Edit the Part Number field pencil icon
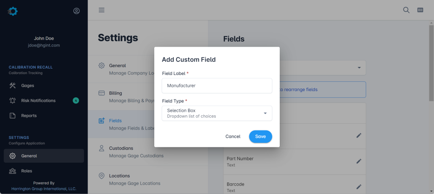 click(x=359, y=161)
